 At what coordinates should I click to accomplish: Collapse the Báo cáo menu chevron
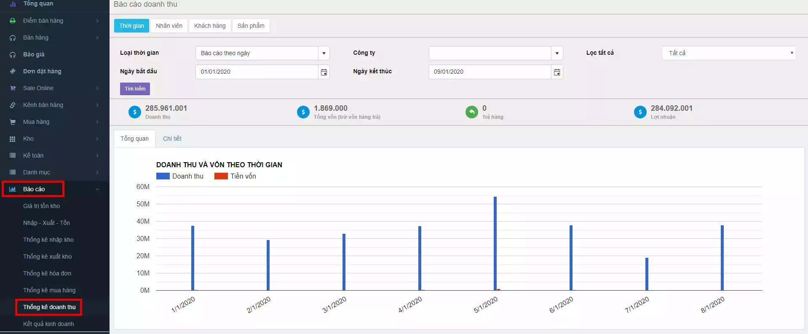97,189
